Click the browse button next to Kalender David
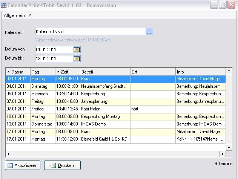 point(149,32)
